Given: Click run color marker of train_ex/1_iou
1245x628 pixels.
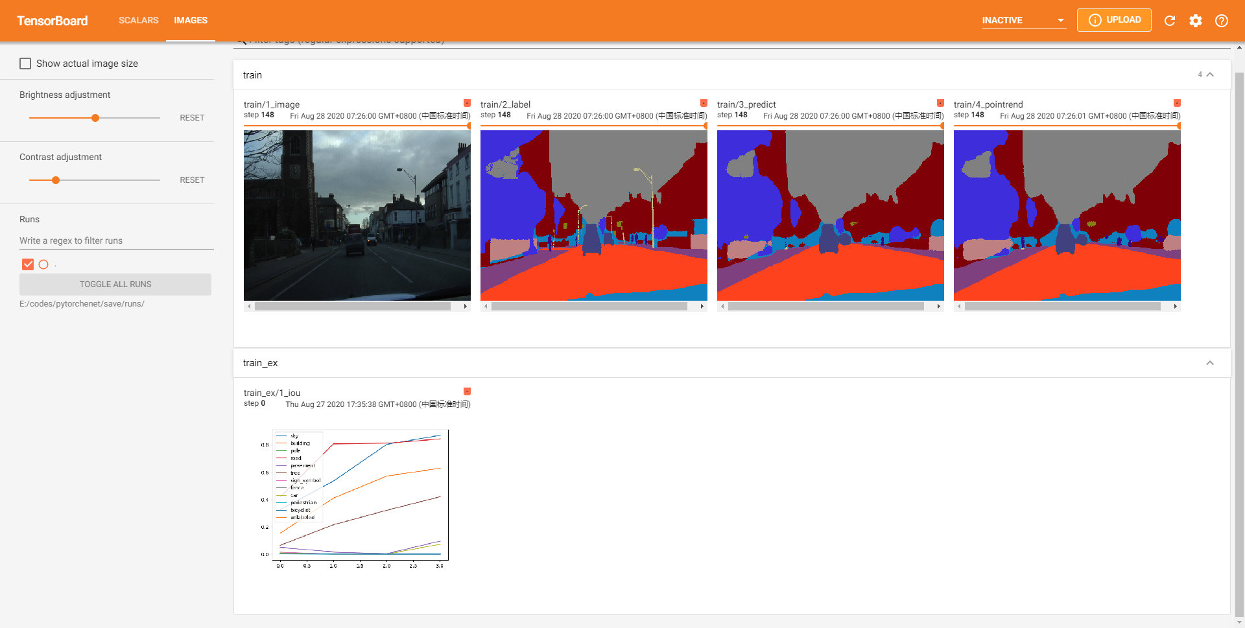Looking at the screenshot, I should 467,391.
